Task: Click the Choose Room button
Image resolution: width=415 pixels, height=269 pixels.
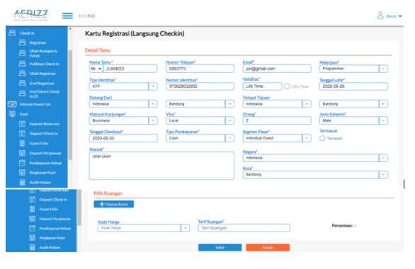Action: click(114, 204)
